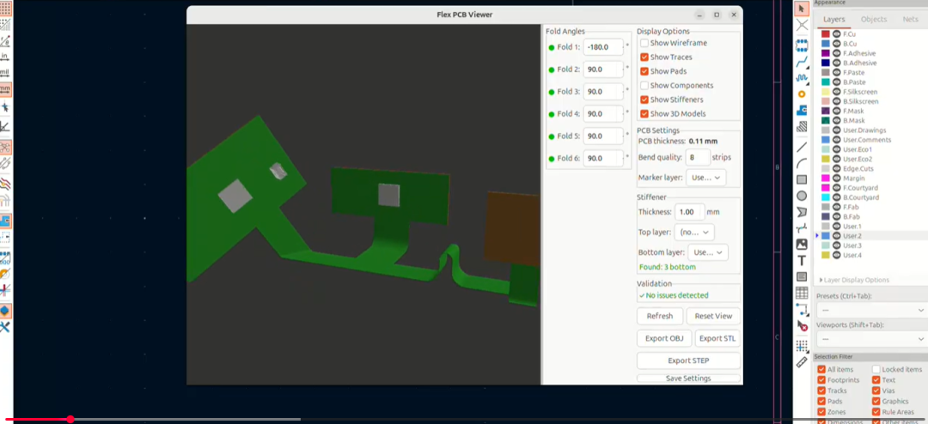The image size is (928, 424).
Task: Choose the add text tool
Action: point(802,260)
